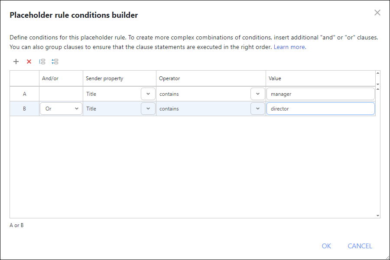
Task: Confirm the conditions with OK
Action: 326,246
